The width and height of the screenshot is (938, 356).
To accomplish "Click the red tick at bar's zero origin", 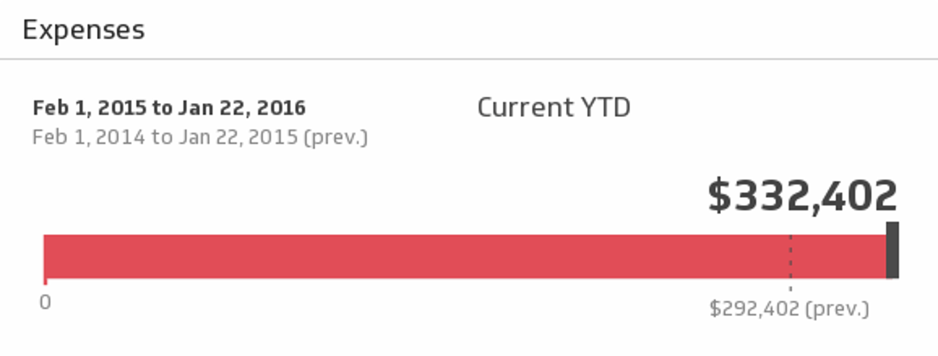I will pyautogui.click(x=45, y=281).
